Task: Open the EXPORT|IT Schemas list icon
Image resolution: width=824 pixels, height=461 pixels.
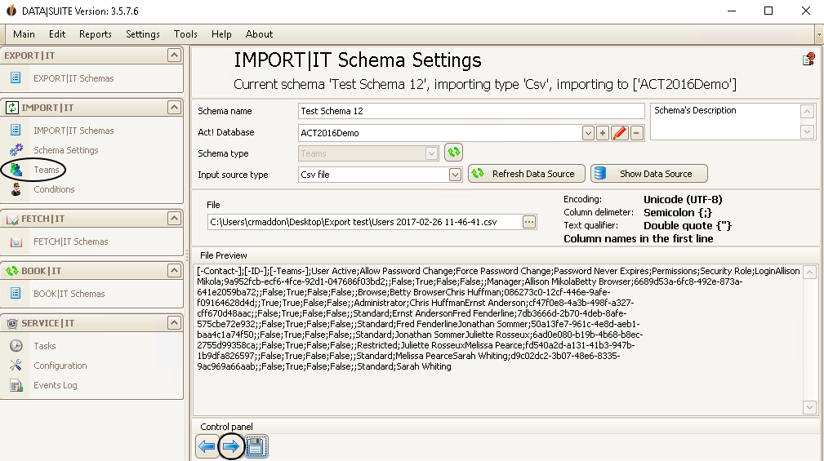Action: tap(16, 78)
